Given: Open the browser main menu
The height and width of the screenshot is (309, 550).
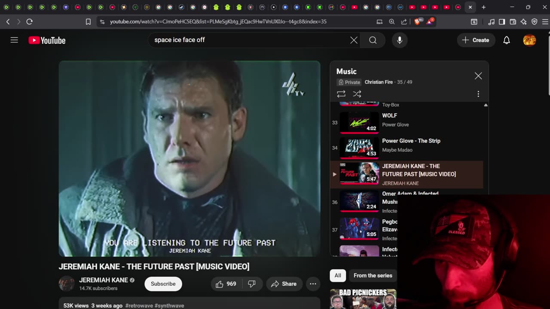Looking at the screenshot, I should click(x=544, y=21).
